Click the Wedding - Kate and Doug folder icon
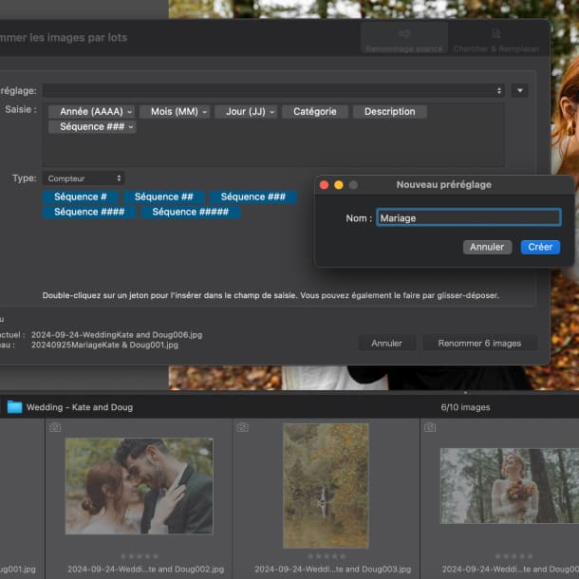The width and height of the screenshot is (579, 579). coord(14,407)
